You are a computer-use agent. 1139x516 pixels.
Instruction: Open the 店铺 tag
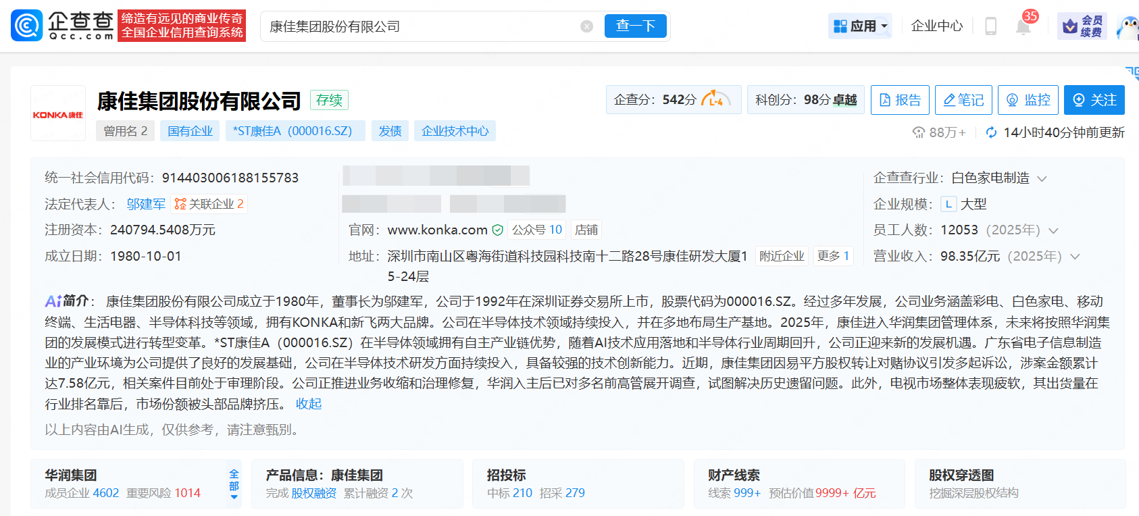tap(586, 230)
